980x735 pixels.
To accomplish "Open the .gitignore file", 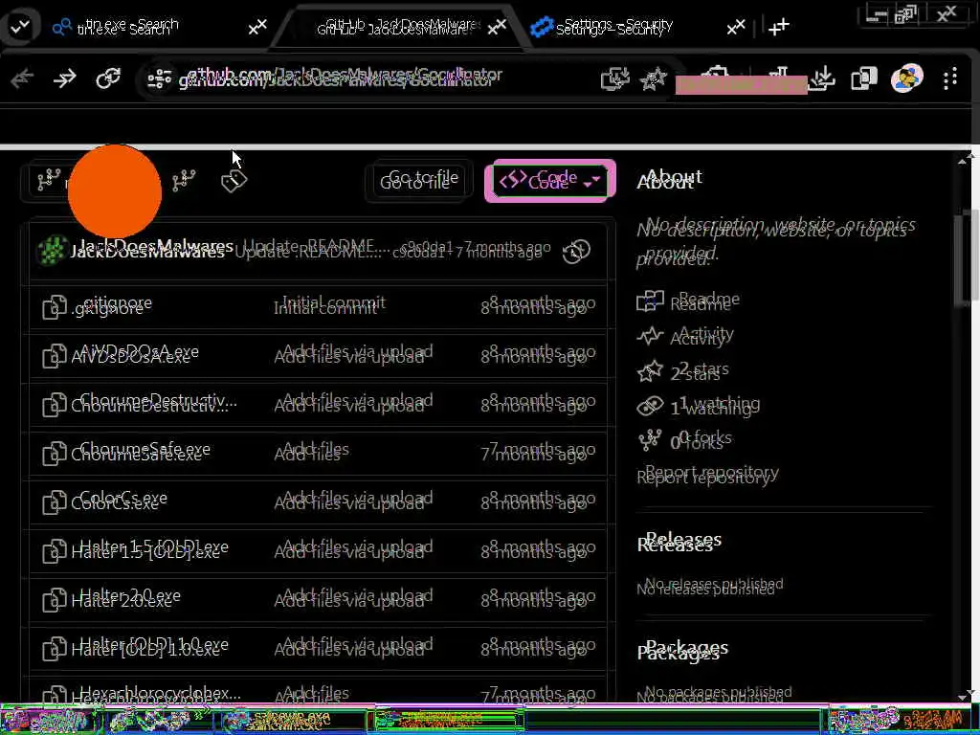I will tap(111, 305).
